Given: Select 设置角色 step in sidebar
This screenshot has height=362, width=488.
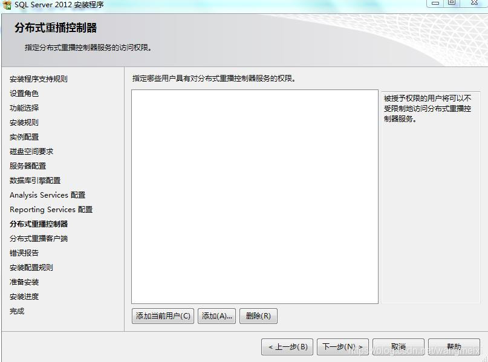Looking at the screenshot, I should (x=24, y=93).
